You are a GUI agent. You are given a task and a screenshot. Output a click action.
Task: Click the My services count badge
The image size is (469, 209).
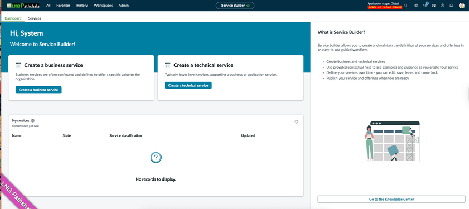[x=32, y=121]
